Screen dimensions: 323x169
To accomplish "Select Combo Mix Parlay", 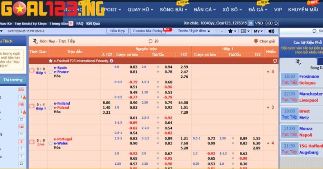I will 148,31.
